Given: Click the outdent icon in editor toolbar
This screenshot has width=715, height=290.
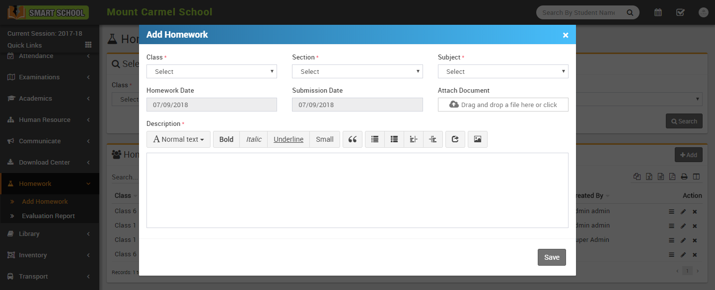Looking at the screenshot, I should click(x=414, y=139).
